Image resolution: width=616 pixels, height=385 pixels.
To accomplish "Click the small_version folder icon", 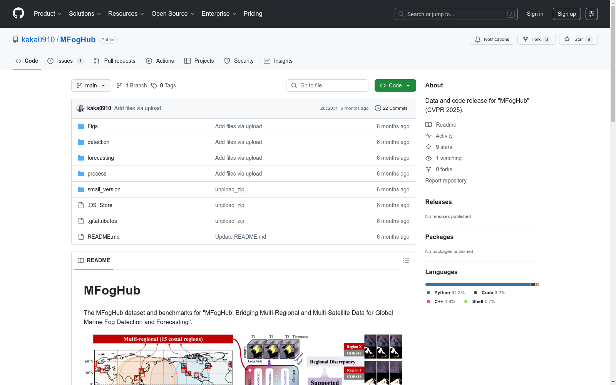I will tap(81, 189).
